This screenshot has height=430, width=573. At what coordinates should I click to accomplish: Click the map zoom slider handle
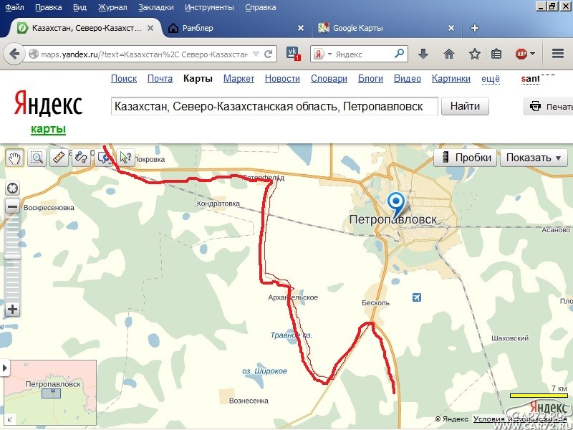[12, 257]
